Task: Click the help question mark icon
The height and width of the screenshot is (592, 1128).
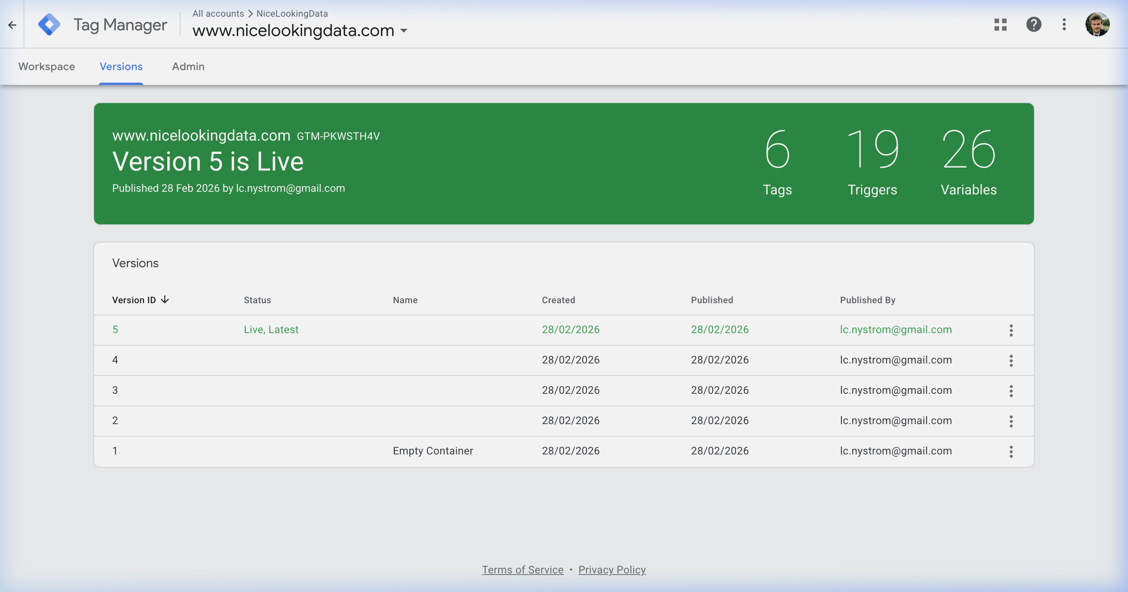Action: 1034,25
